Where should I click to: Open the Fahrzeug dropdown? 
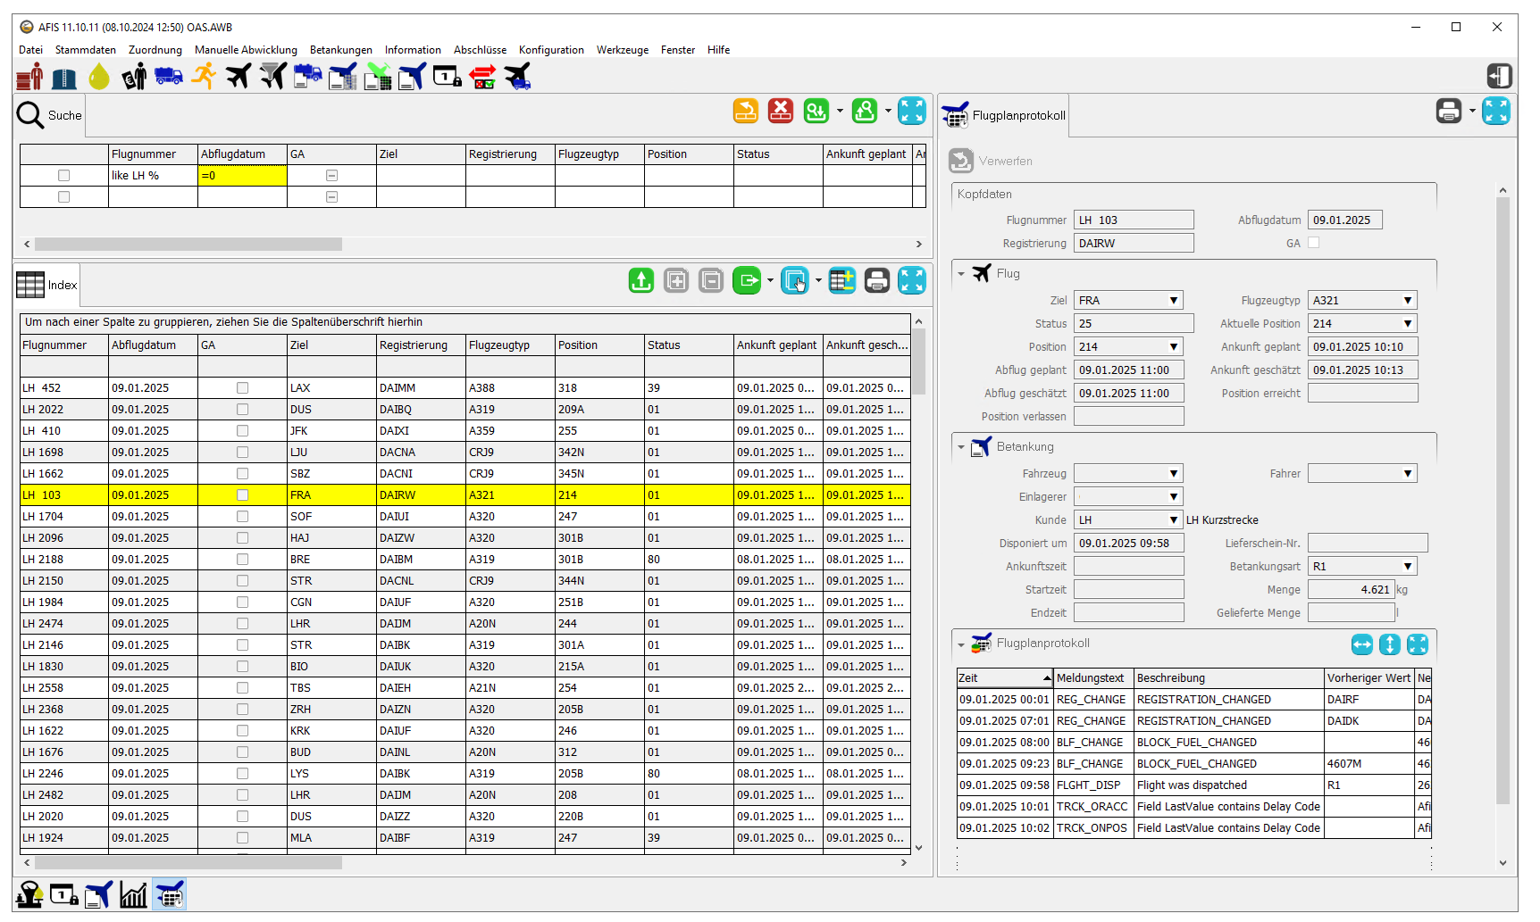click(1174, 474)
